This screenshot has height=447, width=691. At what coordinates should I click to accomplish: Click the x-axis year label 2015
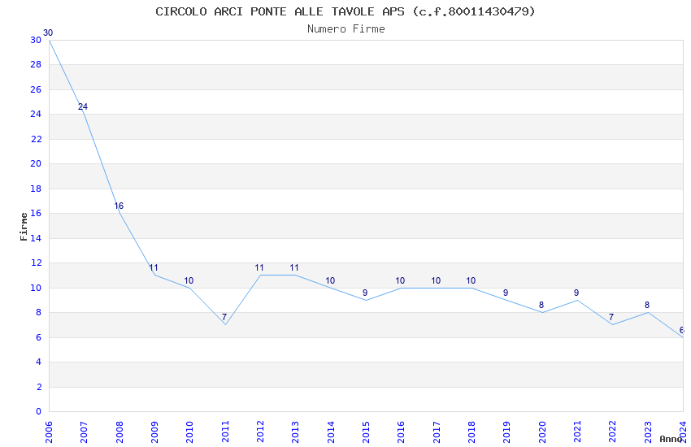point(366,432)
